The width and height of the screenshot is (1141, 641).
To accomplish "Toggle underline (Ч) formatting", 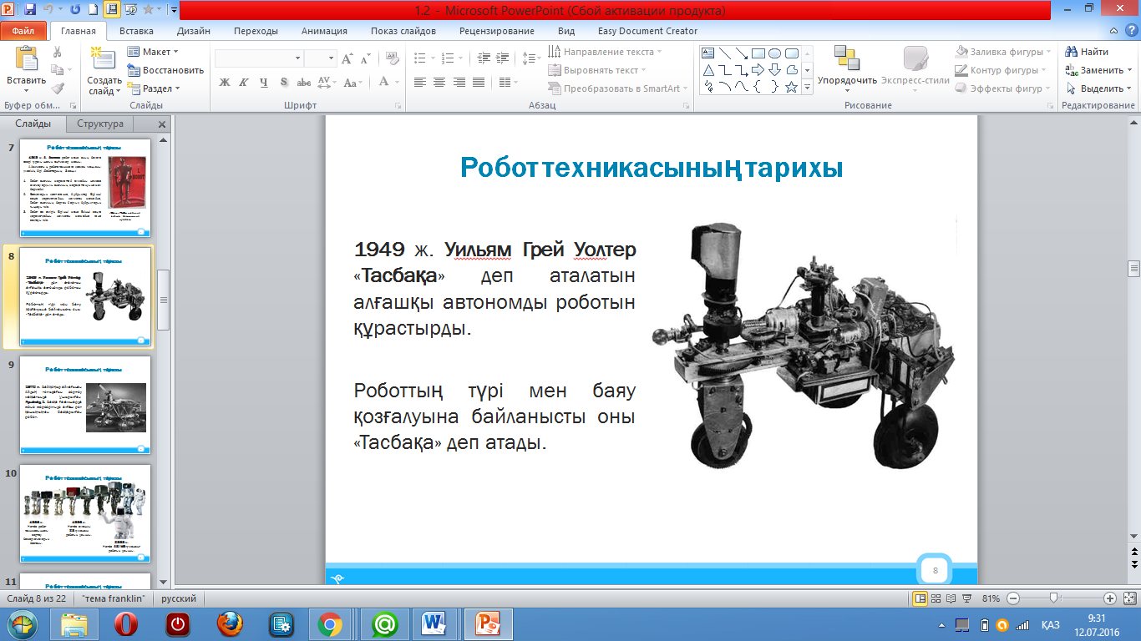I will (x=264, y=83).
